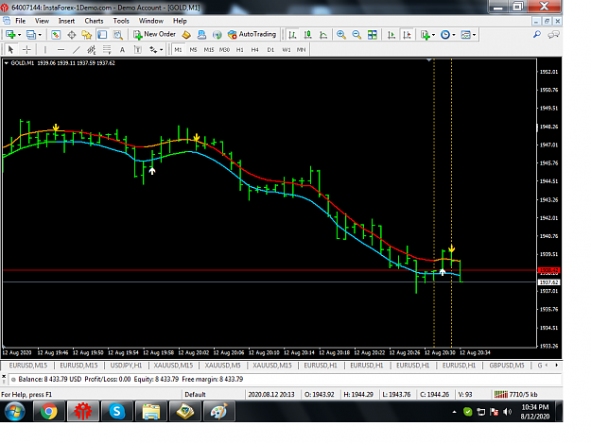This screenshot has height=443, width=591.
Task: Switch timeframe to H4
Action: tap(254, 50)
